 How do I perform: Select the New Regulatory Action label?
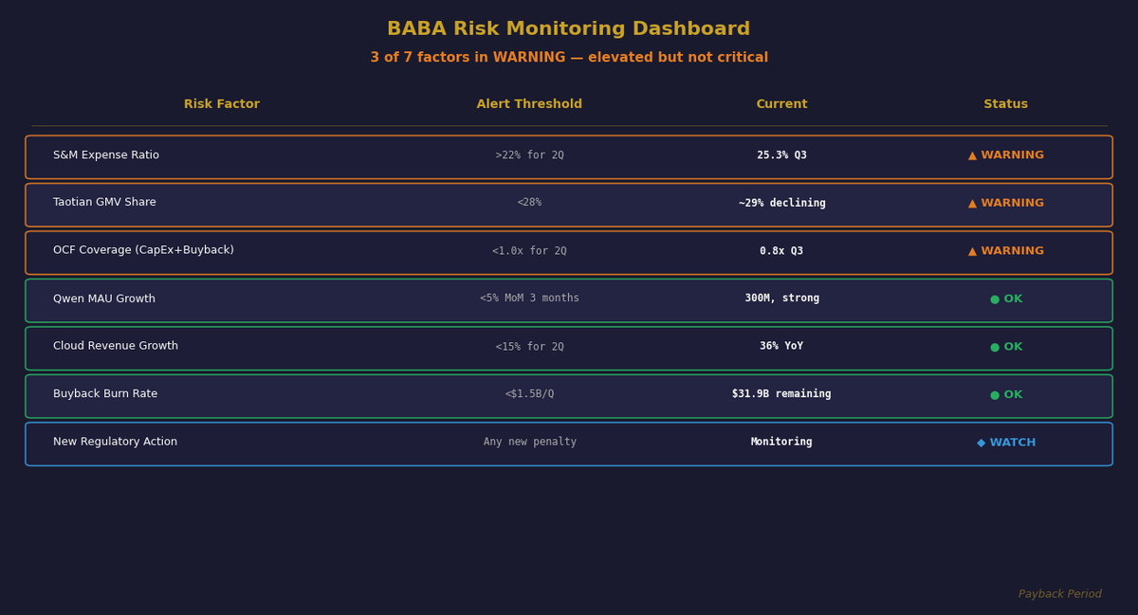115,443
